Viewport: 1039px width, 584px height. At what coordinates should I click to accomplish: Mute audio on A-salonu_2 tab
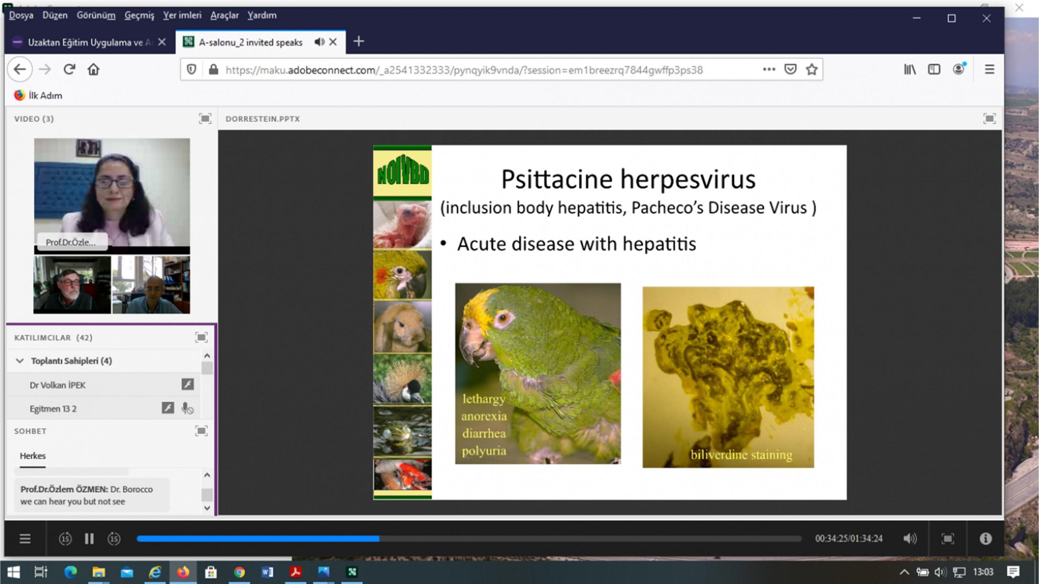coord(319,42)
